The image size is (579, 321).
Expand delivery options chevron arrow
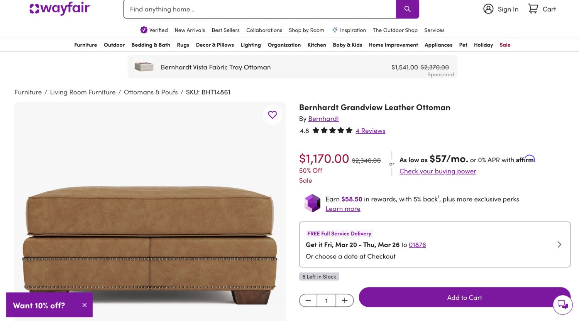point(559,244)
